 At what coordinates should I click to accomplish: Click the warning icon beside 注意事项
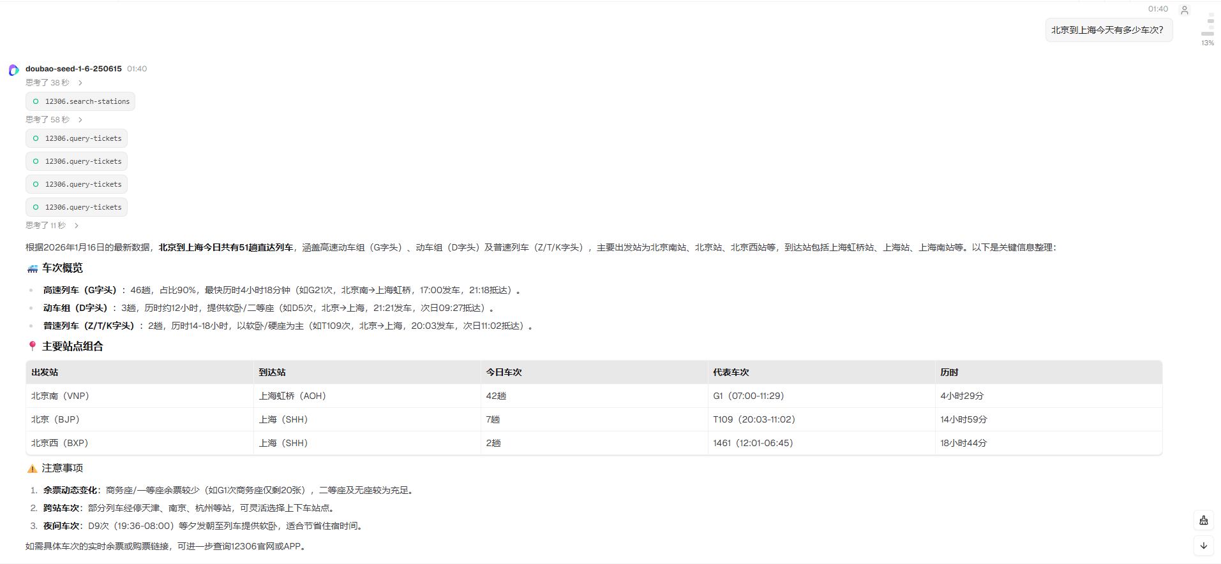click(33, 468)
